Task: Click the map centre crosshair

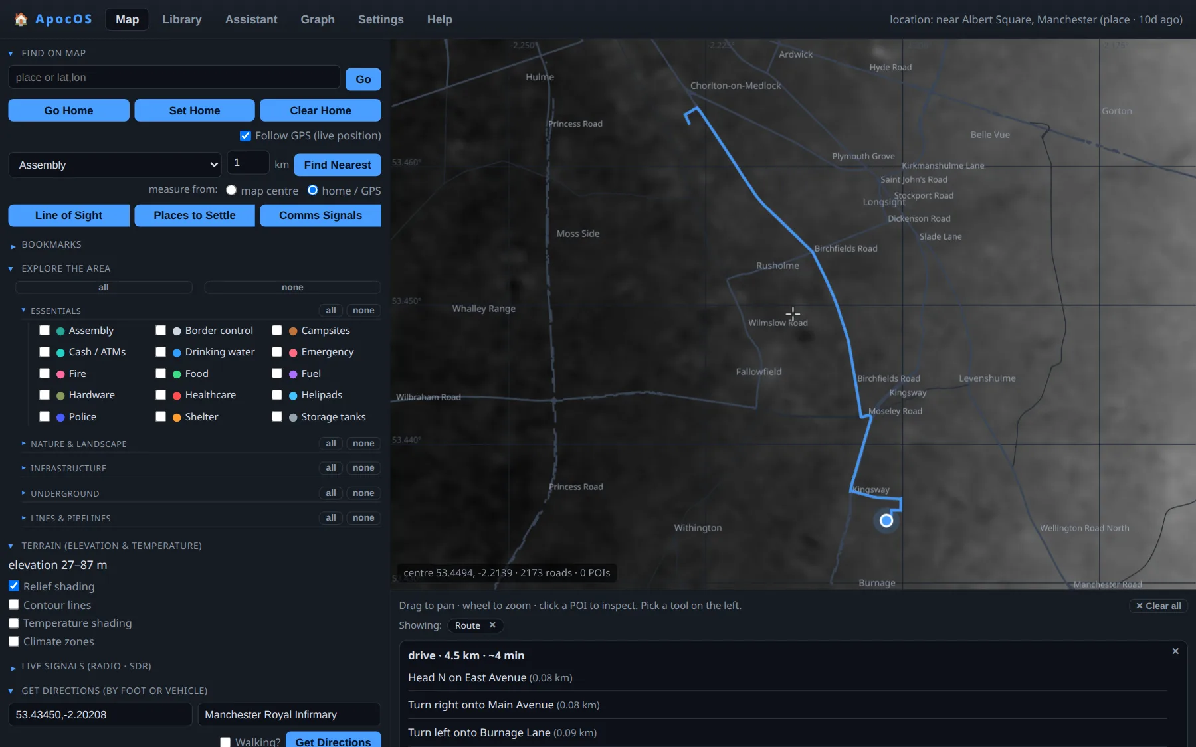Action: [793, 313]
